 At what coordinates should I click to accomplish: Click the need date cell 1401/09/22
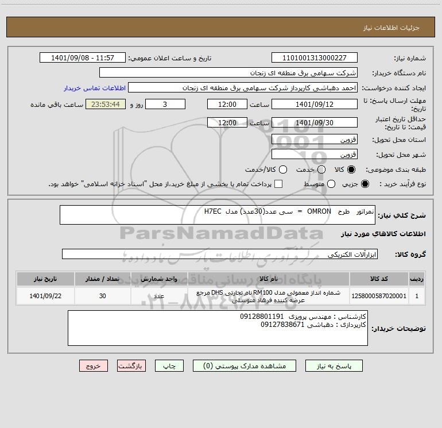pos(45,296)
